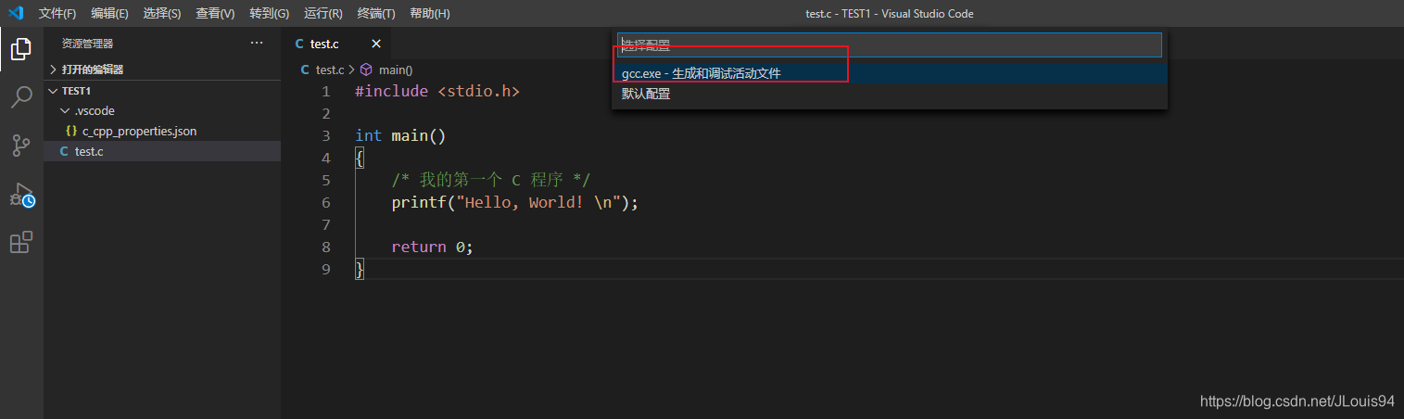This screenshot has width=1404, height=419.
Task: Click line number 7 in the gutter
Action: pos(325,224)
